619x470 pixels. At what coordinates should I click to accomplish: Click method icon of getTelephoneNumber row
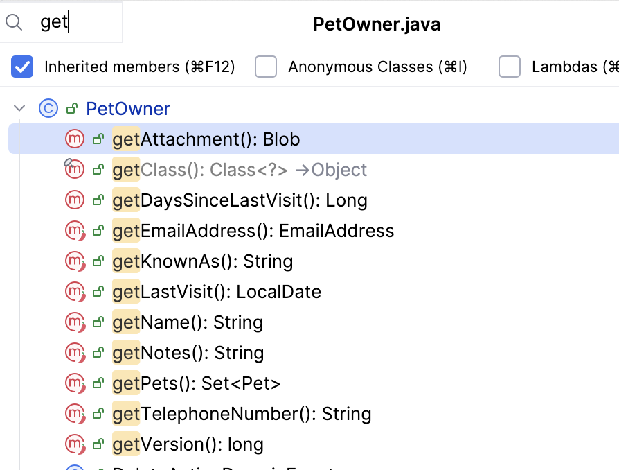[x=75, y=413]
